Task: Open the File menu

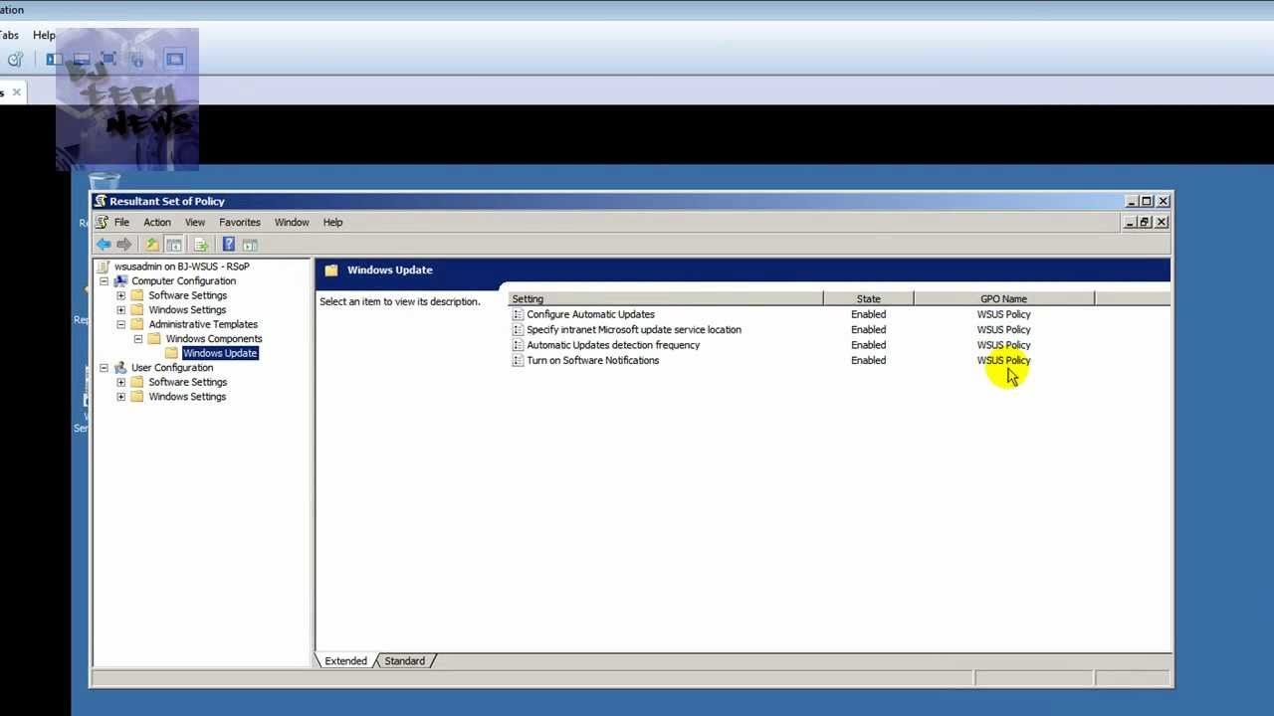Action: 121,222
